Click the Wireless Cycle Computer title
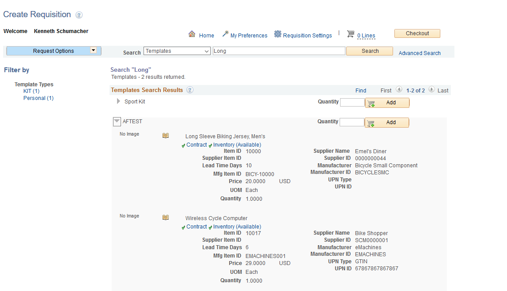507x291 pixels. (216, 218)
